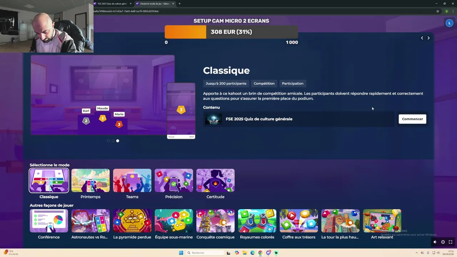Toggle fullscreen mode icon
The image size is (457, 257).
pos(451,242)
